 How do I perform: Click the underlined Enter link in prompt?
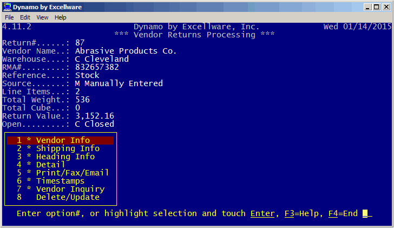coord(262,213)
